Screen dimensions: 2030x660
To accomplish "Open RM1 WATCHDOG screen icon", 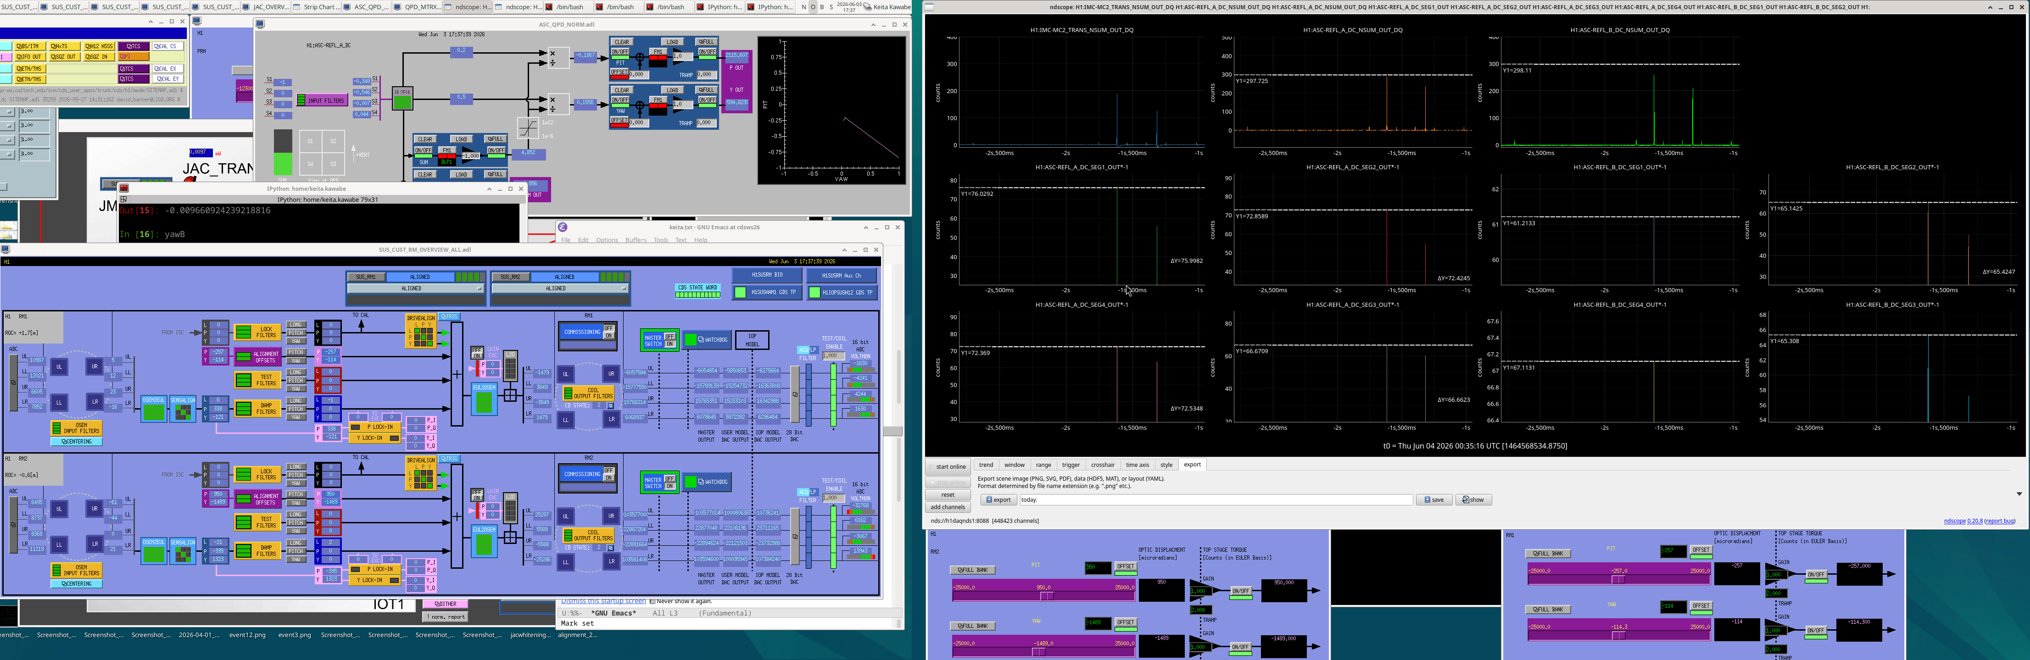I will point(707,339).
